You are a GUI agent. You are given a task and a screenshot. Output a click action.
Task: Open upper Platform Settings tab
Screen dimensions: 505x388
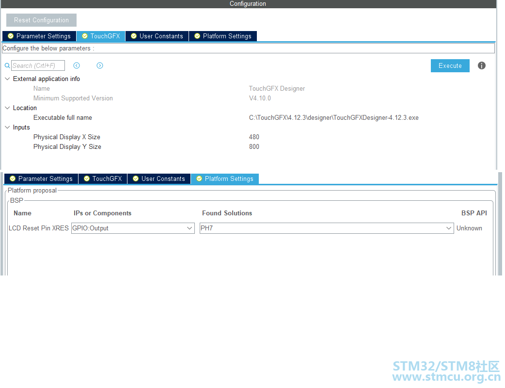pos(223,36)
